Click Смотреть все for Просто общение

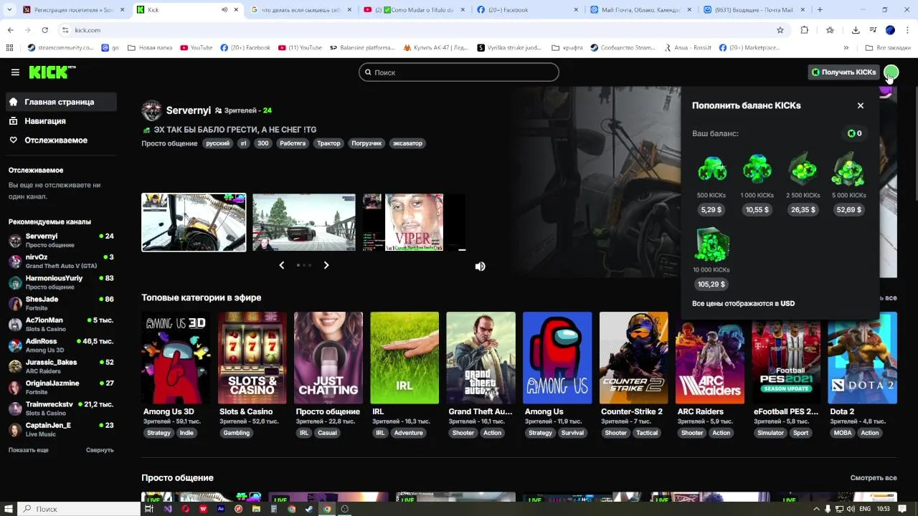tap(874, 478)
